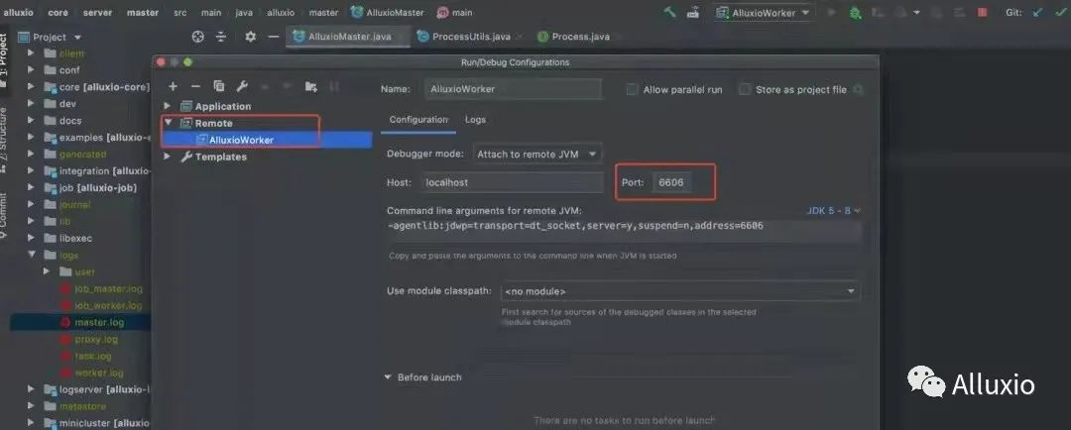Image resolution: width=1071 pixels, height=430 pixels.
Task: Expand the Application configuration node
Action: (168, 106)
